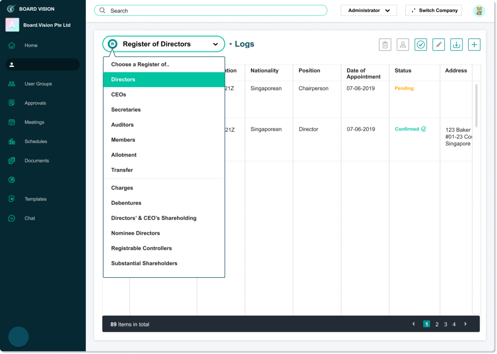Open Chat in the sidebar
497x354 pixels.
30,218
